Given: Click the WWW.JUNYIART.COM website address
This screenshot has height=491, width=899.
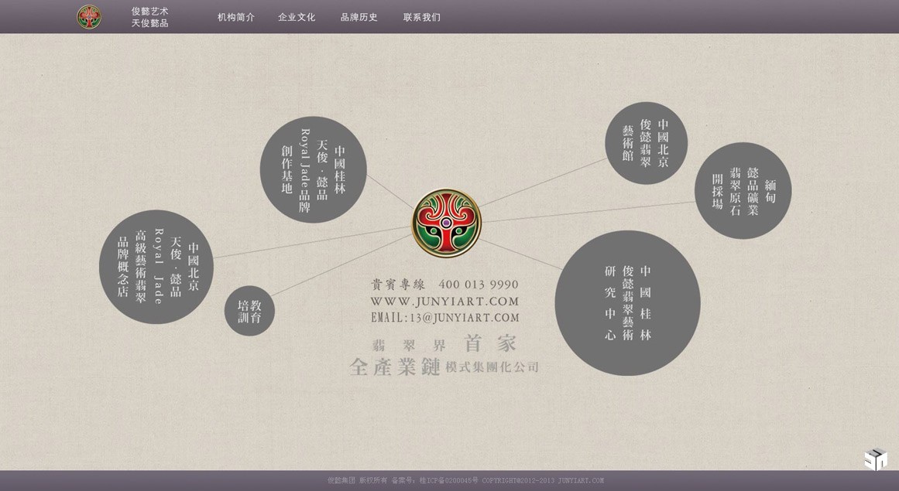Looking at the screenshot, I should point(444,302).
